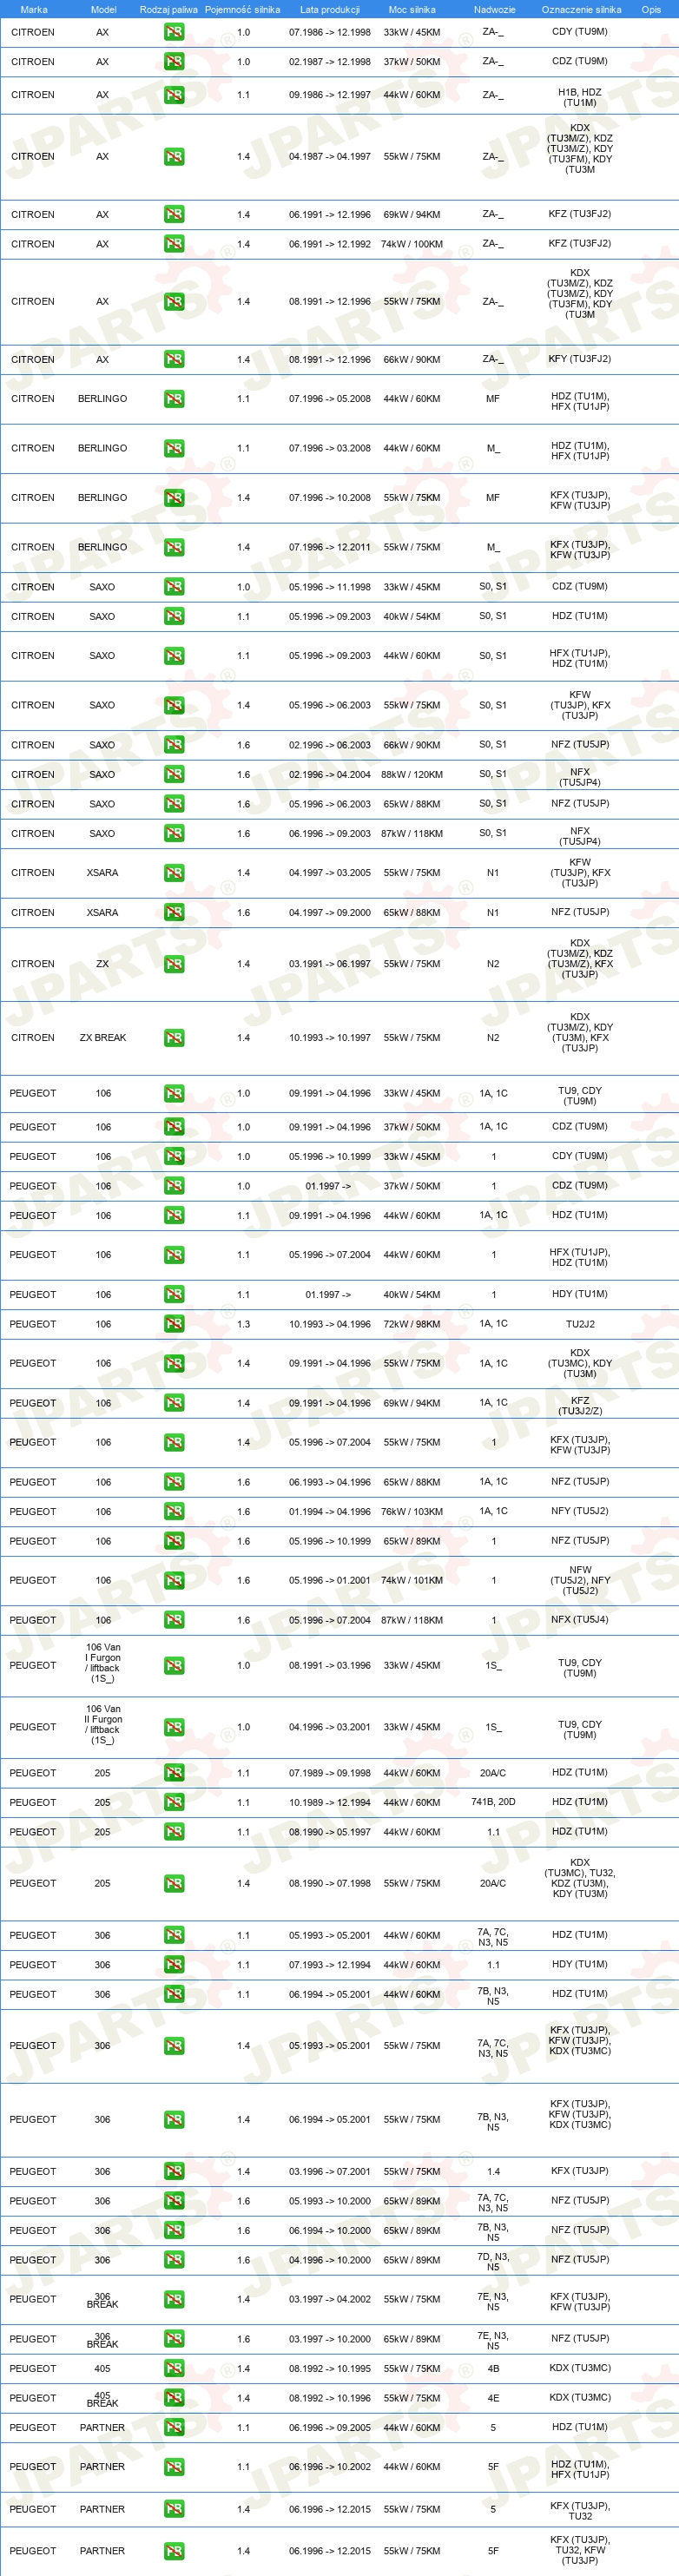
Task: Select fuel icon for Citroen AX 44kW/60KM
Action: tap(174, 95)
